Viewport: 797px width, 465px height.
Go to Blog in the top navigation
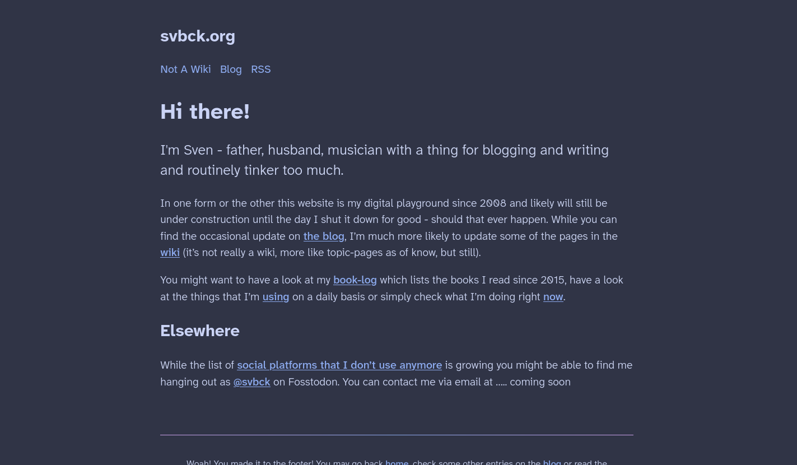(231, 69)
